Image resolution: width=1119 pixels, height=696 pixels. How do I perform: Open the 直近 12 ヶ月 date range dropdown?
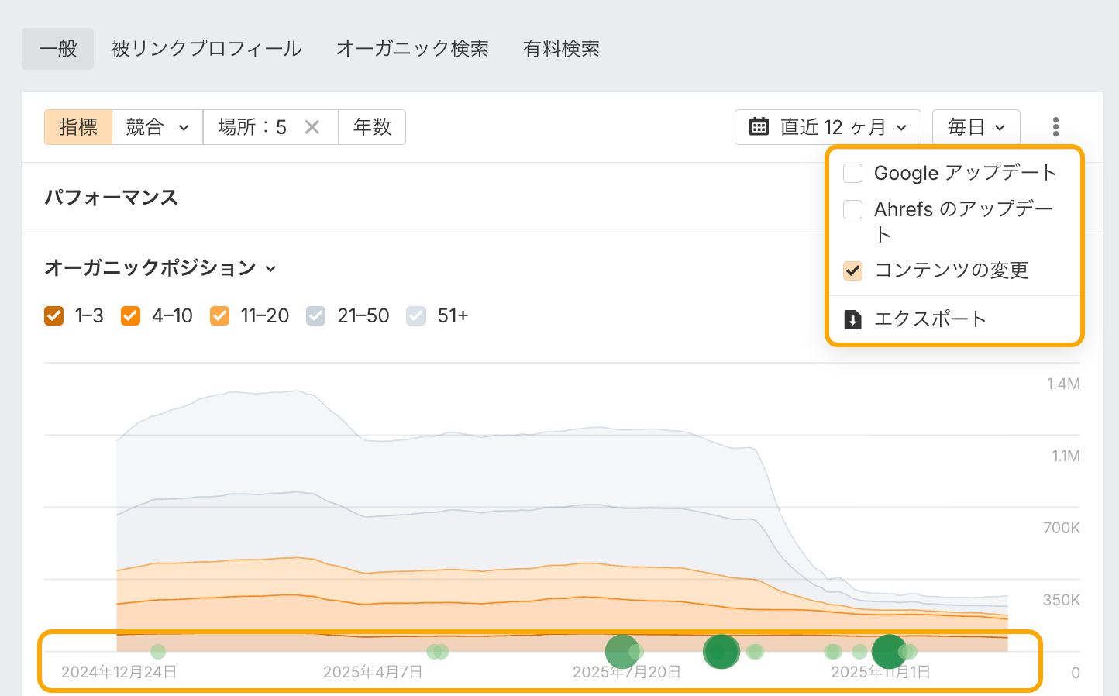point(828,127)
